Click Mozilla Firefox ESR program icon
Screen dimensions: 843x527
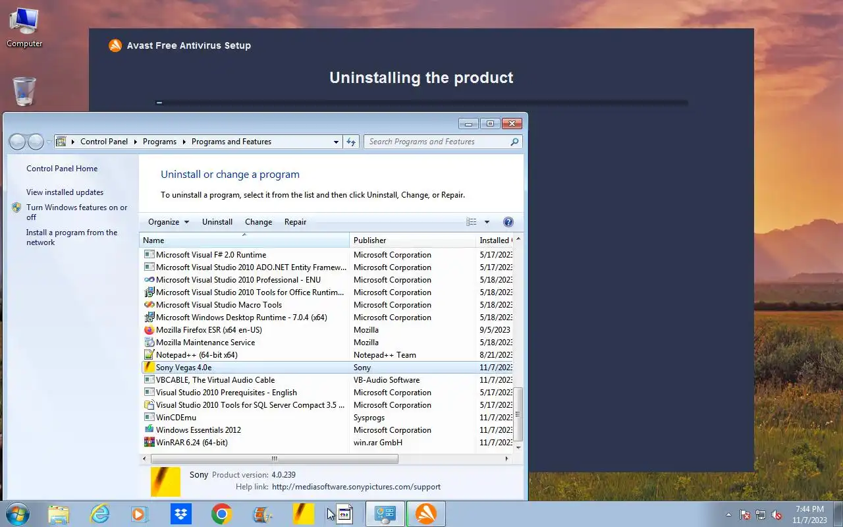click(150, 330)
